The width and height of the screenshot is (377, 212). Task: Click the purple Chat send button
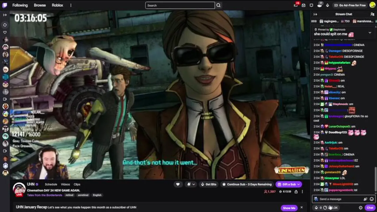(370, 208)
